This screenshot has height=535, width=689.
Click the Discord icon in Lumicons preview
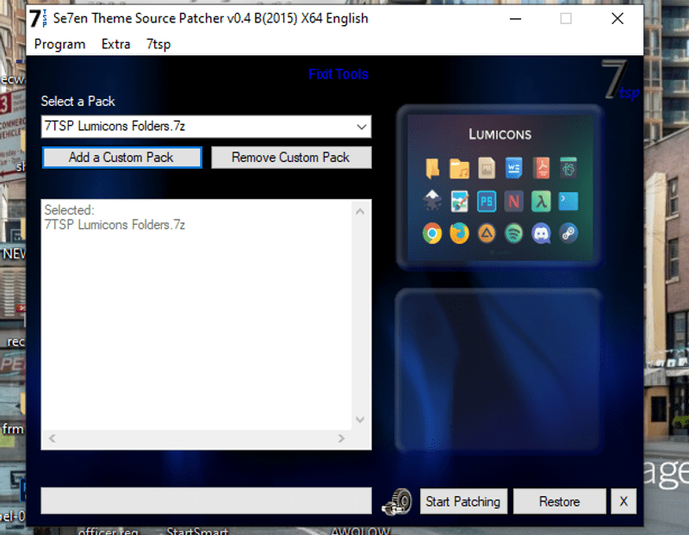point(541,233)
